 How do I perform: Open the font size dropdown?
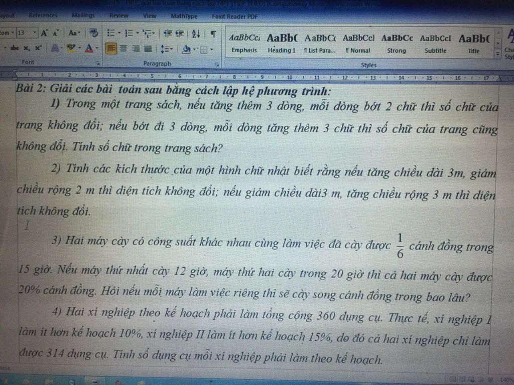35,33
